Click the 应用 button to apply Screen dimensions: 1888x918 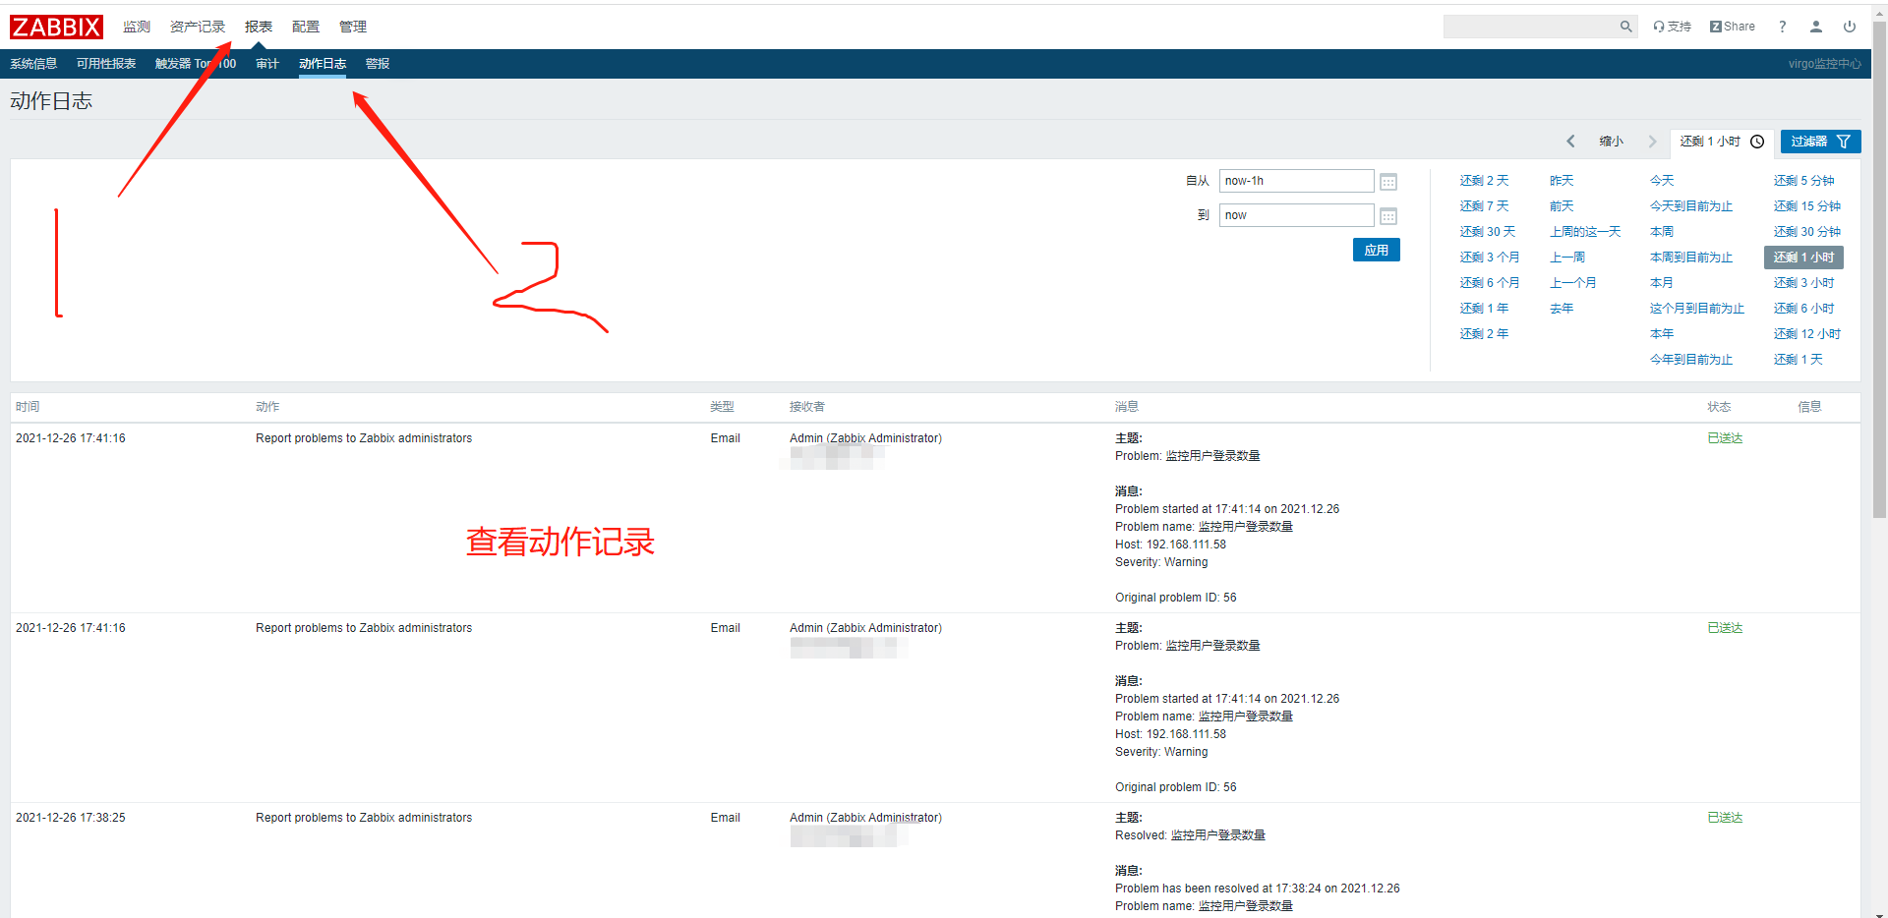point(1376,249)
